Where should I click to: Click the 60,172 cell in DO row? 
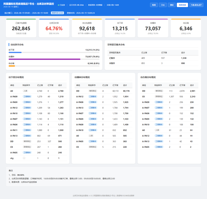tap(116, 91)
